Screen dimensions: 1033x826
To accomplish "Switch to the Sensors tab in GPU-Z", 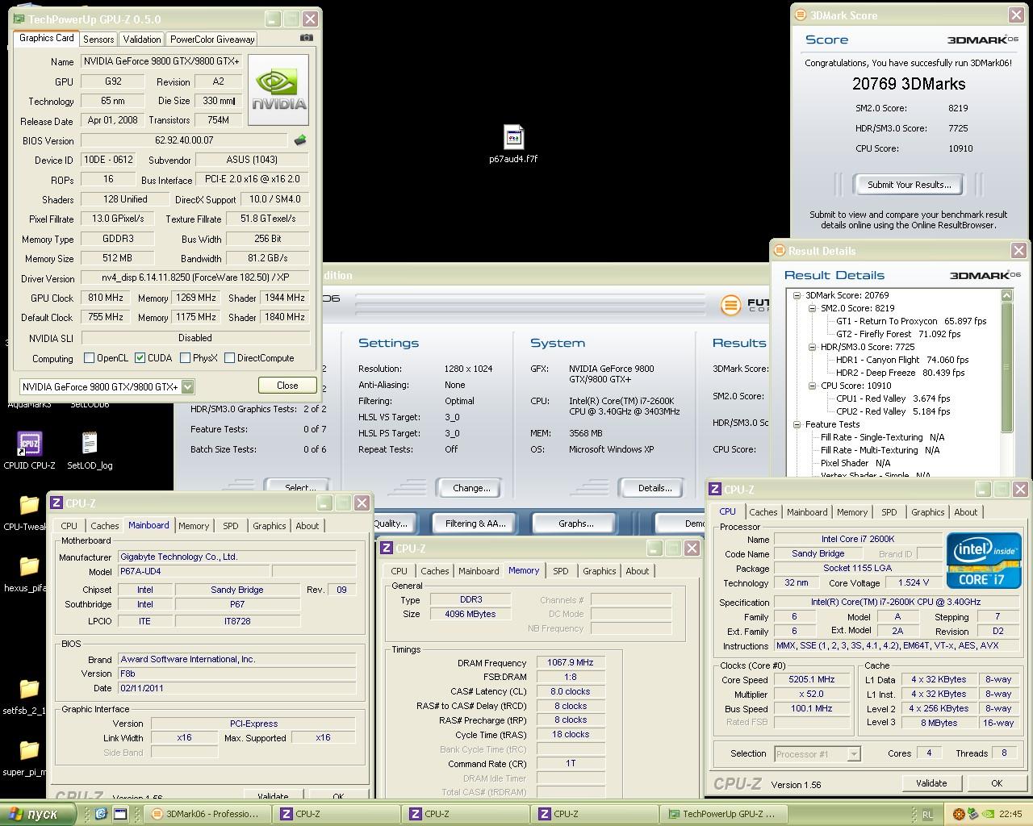I will [x=98, y=39].
